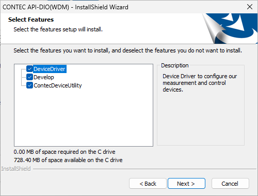Uncheck the DeviceDriver checkbox

(x=29, y=69)
